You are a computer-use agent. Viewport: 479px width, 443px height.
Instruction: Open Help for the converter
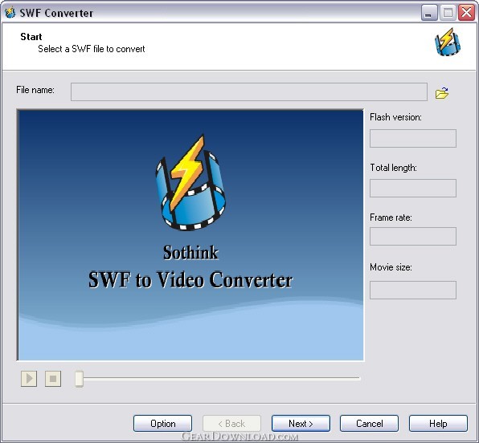coord(438,424)
